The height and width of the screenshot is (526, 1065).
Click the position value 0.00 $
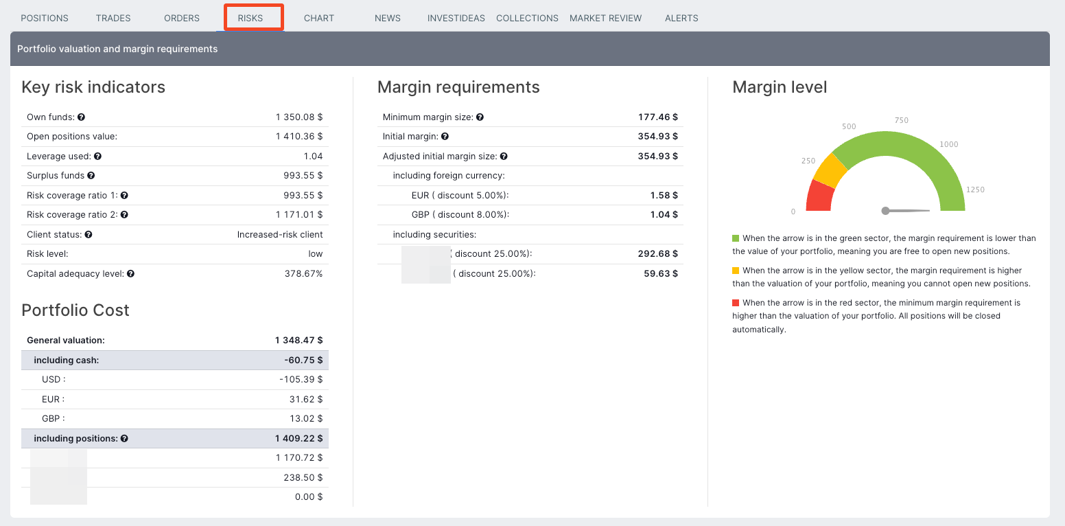(x=309, y=497)
